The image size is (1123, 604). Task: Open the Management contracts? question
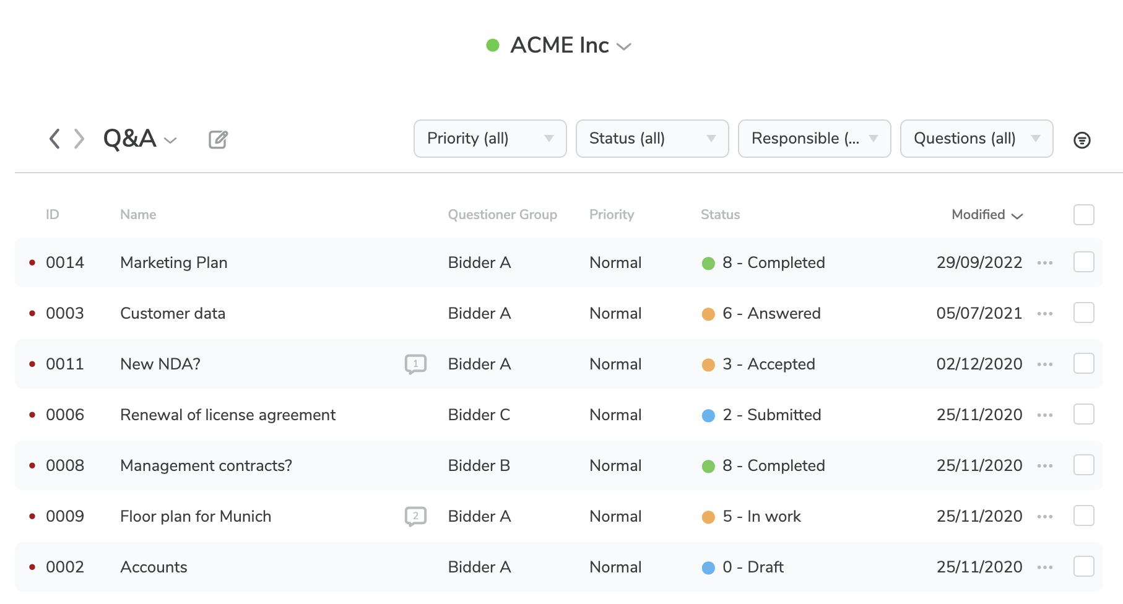[x=206, y=466]
